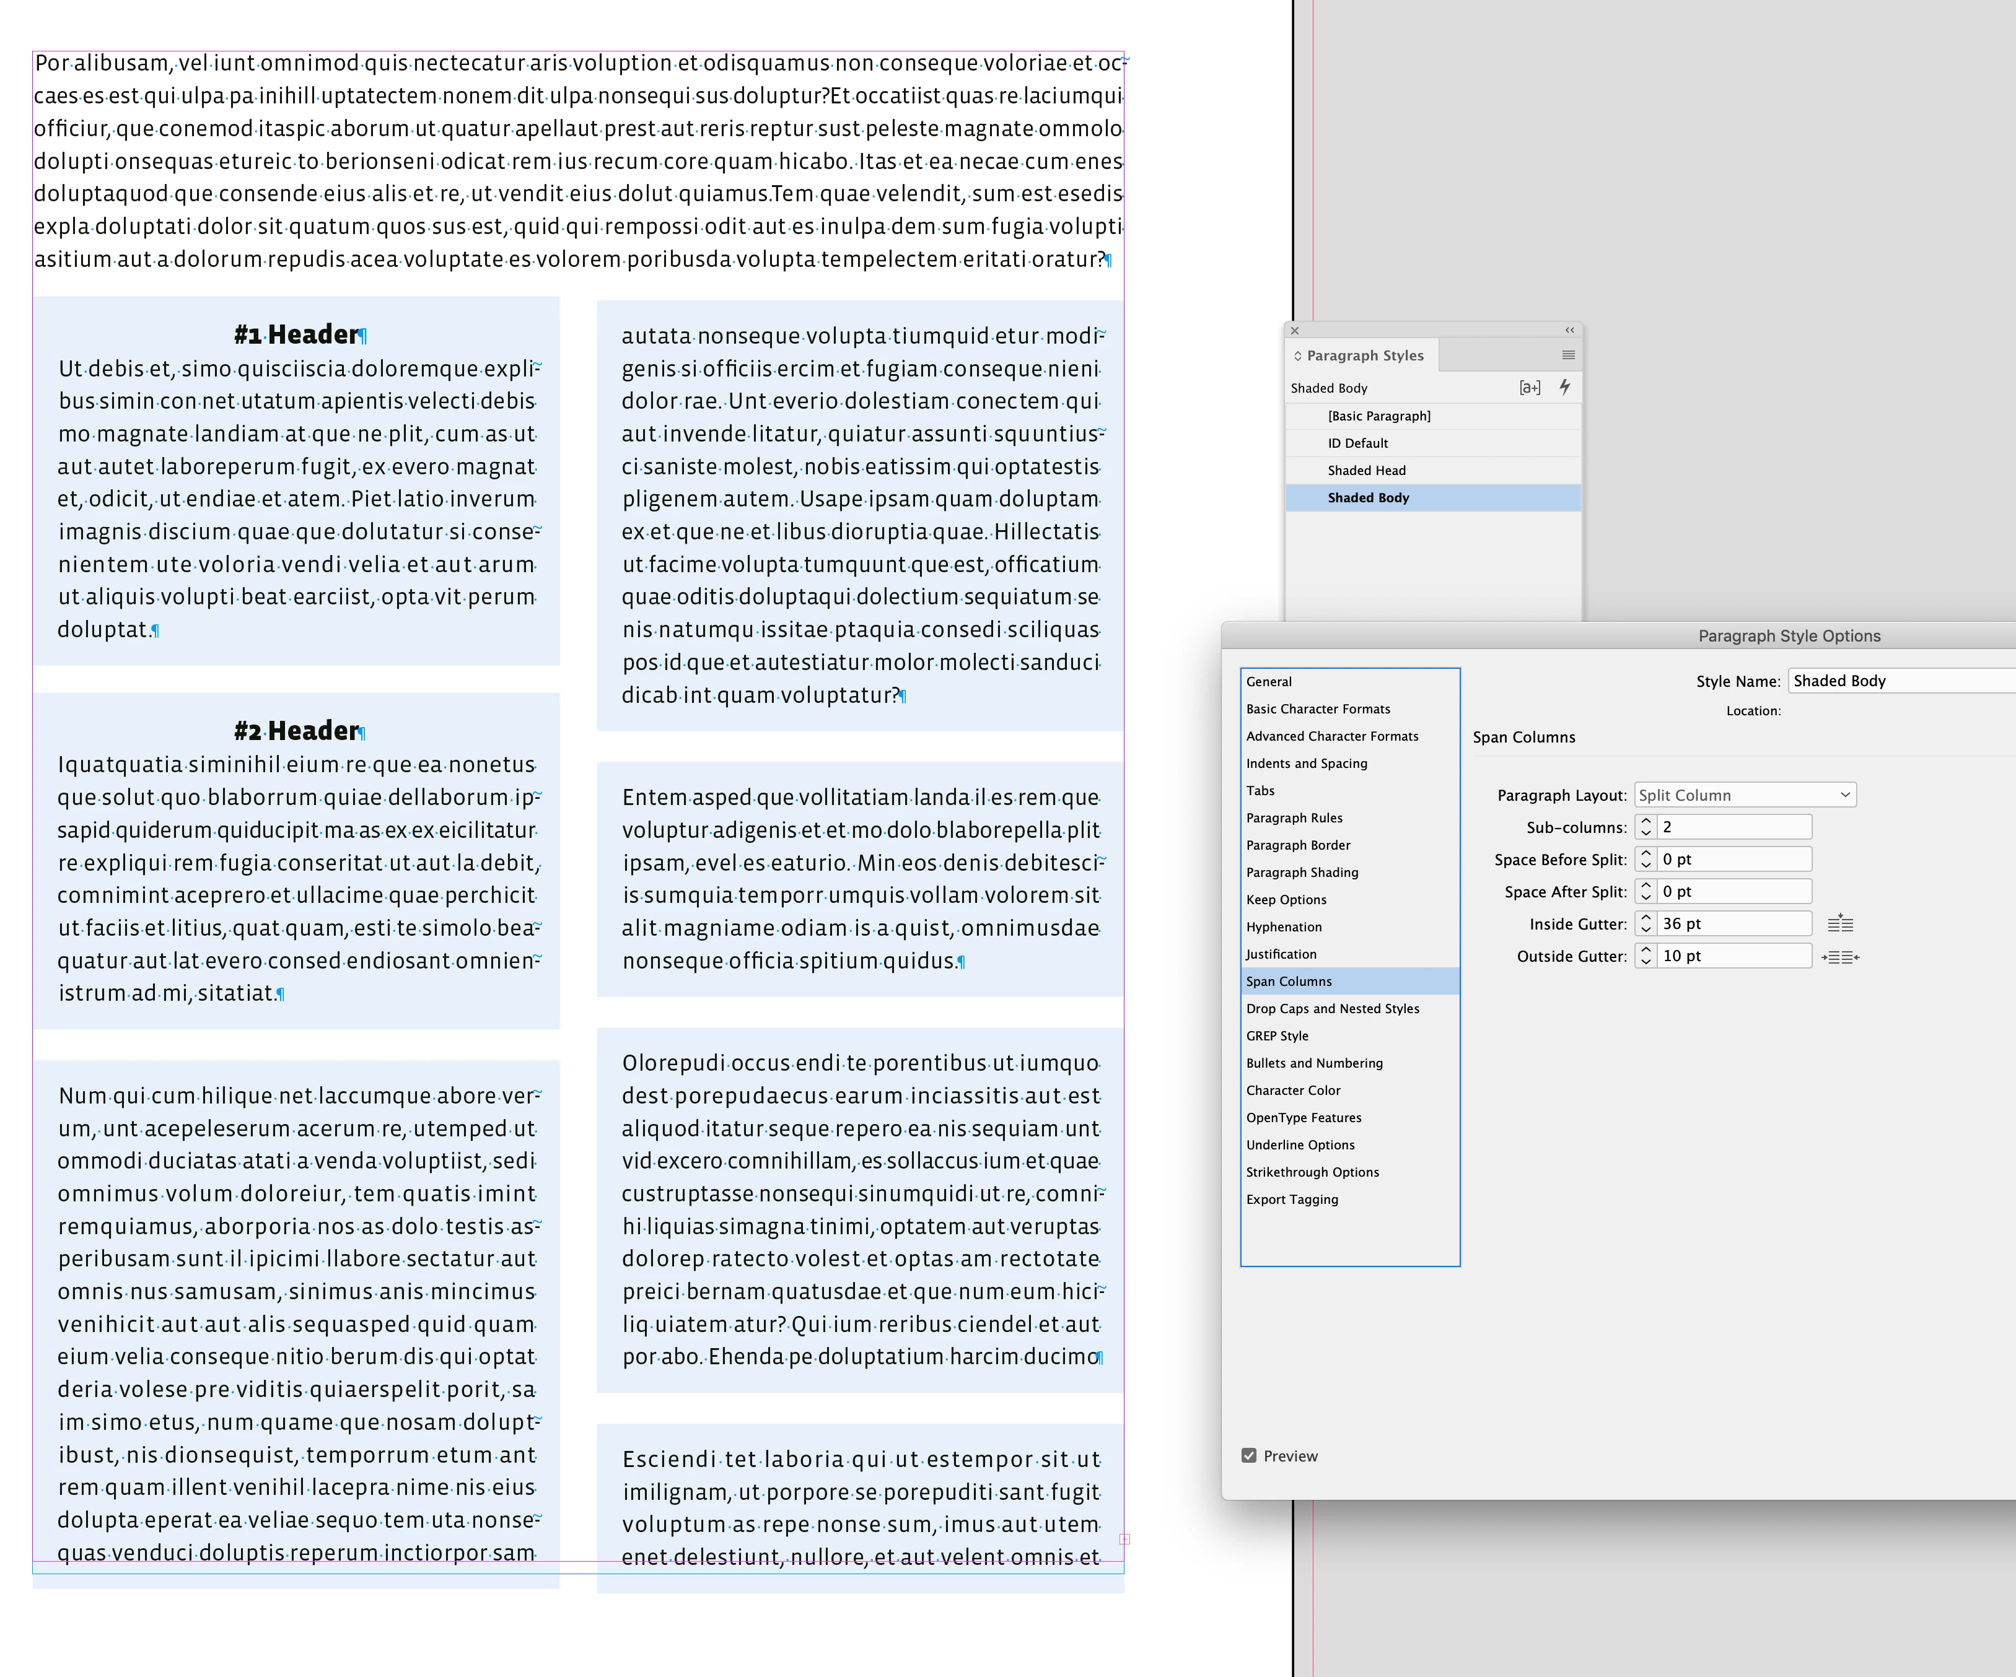
Task: Cycle panel view via Paragraph Styles arrows
Action: coord(1298,356)
